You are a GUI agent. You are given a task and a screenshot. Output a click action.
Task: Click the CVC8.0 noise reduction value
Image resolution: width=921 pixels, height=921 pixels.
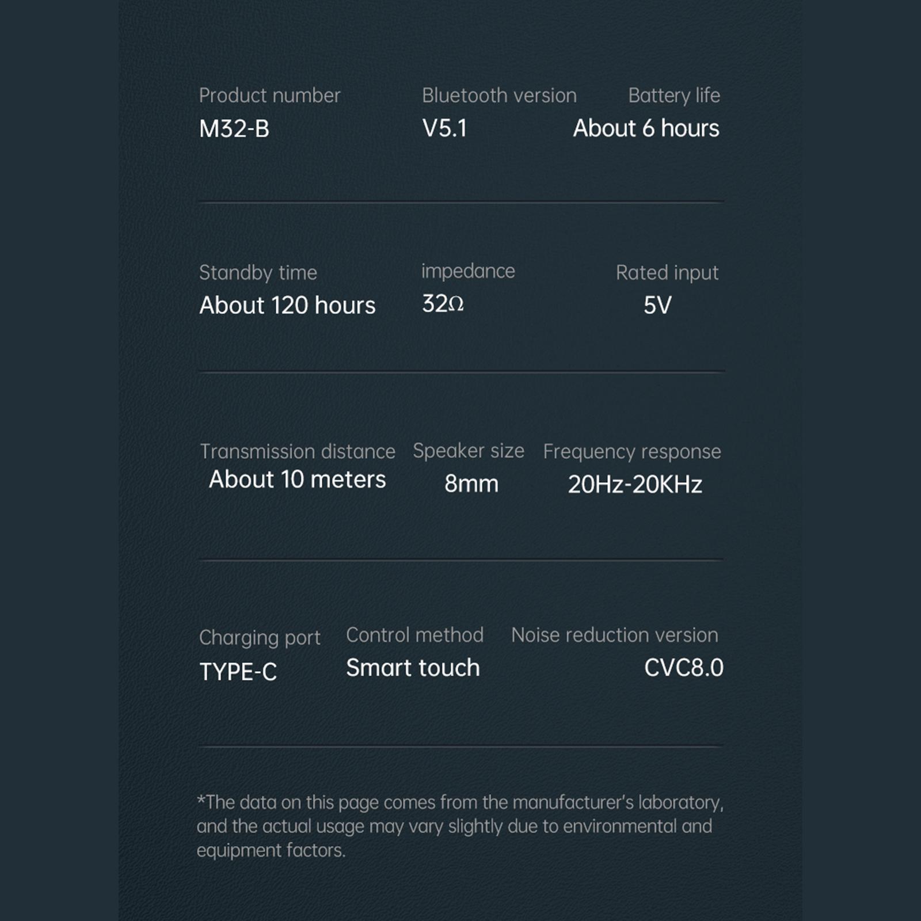683,668
